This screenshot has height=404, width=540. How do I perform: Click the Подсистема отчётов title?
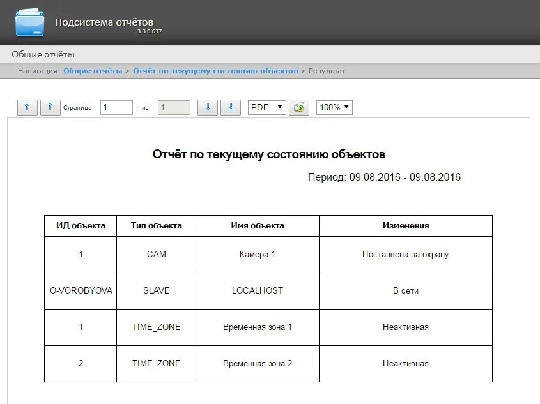click(x=104, y=22)
